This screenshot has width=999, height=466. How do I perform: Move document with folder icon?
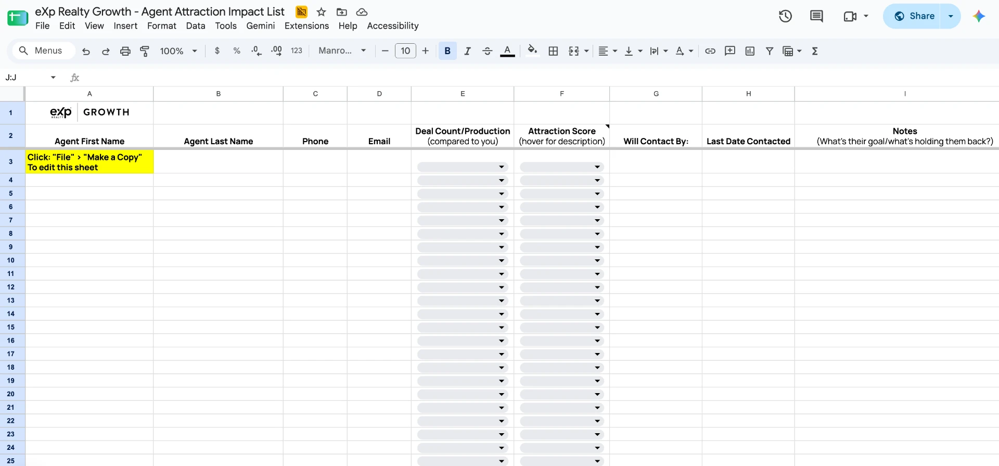coord(342,12)
